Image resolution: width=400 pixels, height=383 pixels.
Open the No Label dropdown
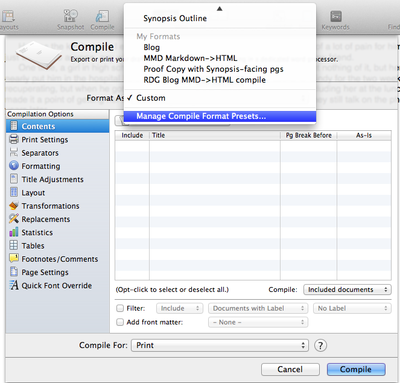[x=352, y=308]
